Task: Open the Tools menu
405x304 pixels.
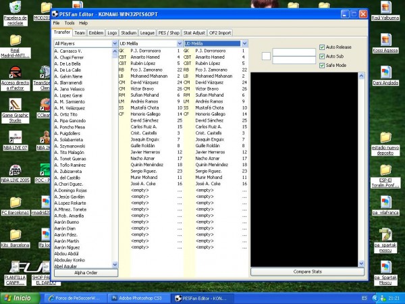Action: point(70,23)
